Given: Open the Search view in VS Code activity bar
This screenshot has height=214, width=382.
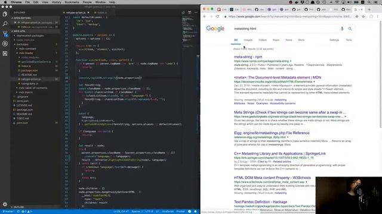Looking at the screenshot, I should click(5, 24).
